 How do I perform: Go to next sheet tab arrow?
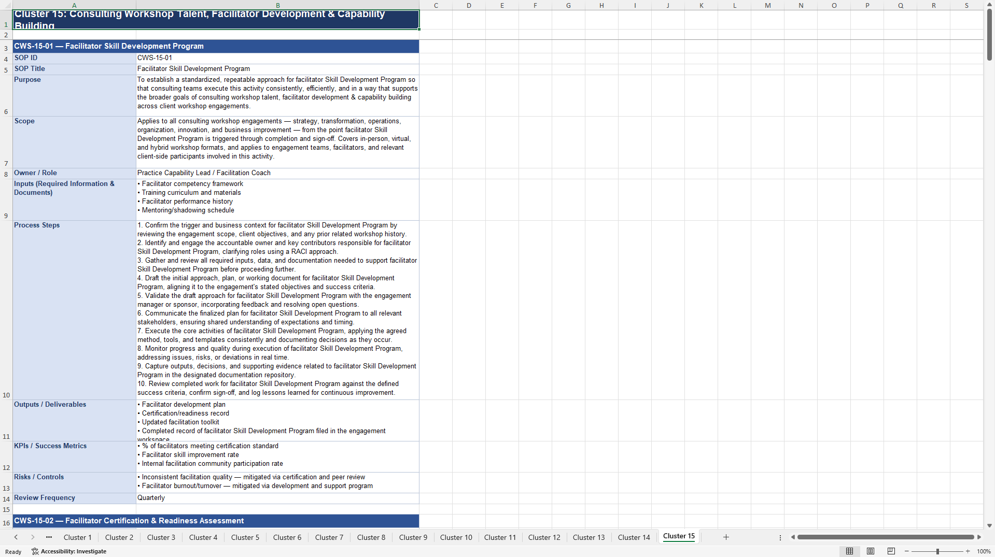click(x=33, y=537)
